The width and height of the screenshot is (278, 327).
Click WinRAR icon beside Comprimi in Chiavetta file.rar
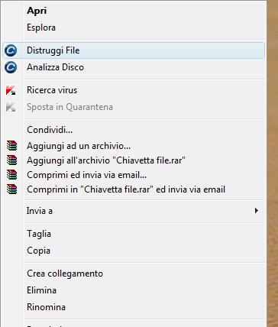[x=11, y=189]
